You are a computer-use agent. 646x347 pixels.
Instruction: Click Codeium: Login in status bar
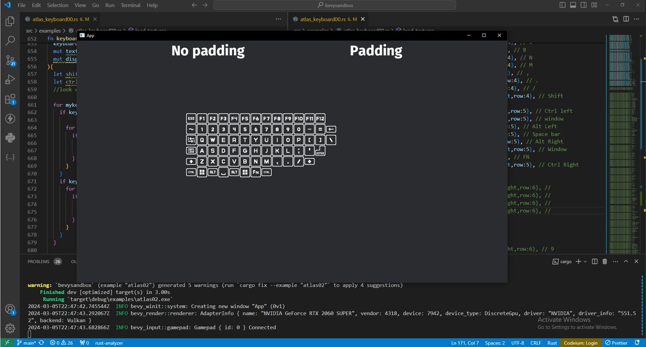tap(580, 343)
